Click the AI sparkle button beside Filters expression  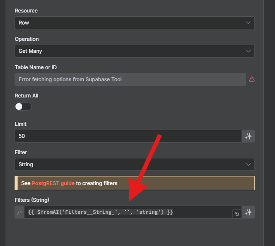coord(248,212)
